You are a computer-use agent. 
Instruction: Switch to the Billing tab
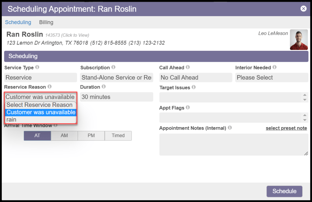46,22
